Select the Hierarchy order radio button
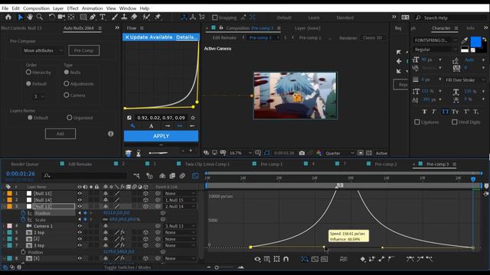This screenshot has width=490, height=275. pyautogui.click(x=28, y=73)
